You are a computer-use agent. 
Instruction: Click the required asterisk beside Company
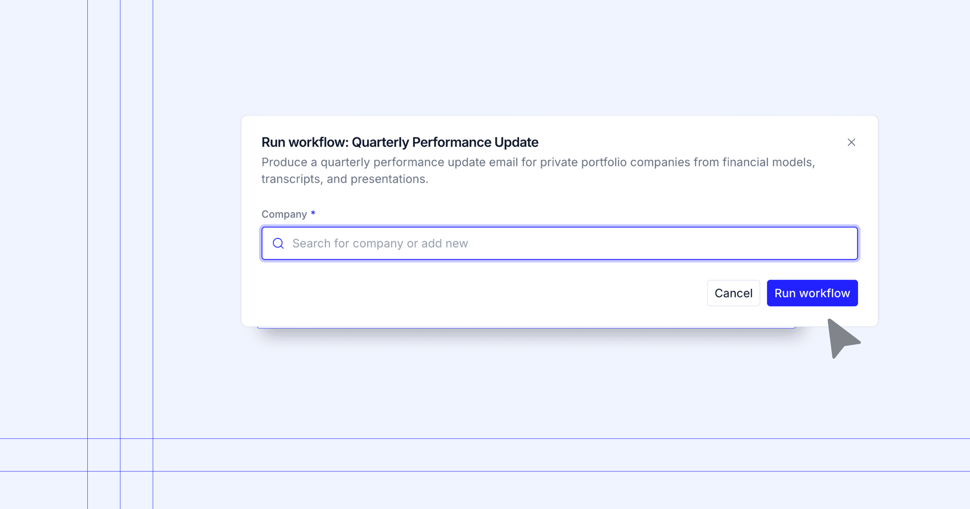click(x=313, y=213)
